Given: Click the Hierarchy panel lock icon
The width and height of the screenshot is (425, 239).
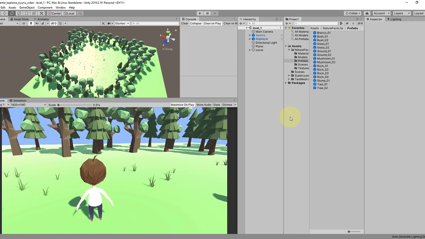Looking at the screenshot, I should tap(277, 19).
